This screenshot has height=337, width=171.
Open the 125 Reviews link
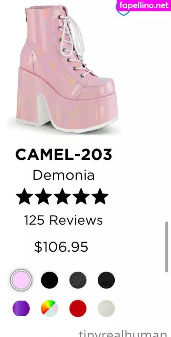coord(63,220)
